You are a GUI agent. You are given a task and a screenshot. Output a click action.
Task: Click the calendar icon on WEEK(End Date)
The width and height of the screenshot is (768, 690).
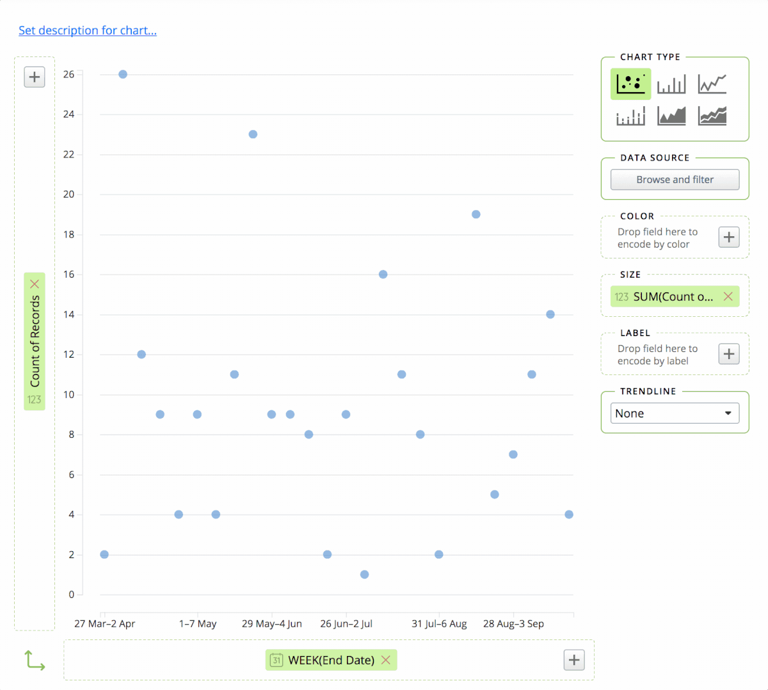click(276, 660)
